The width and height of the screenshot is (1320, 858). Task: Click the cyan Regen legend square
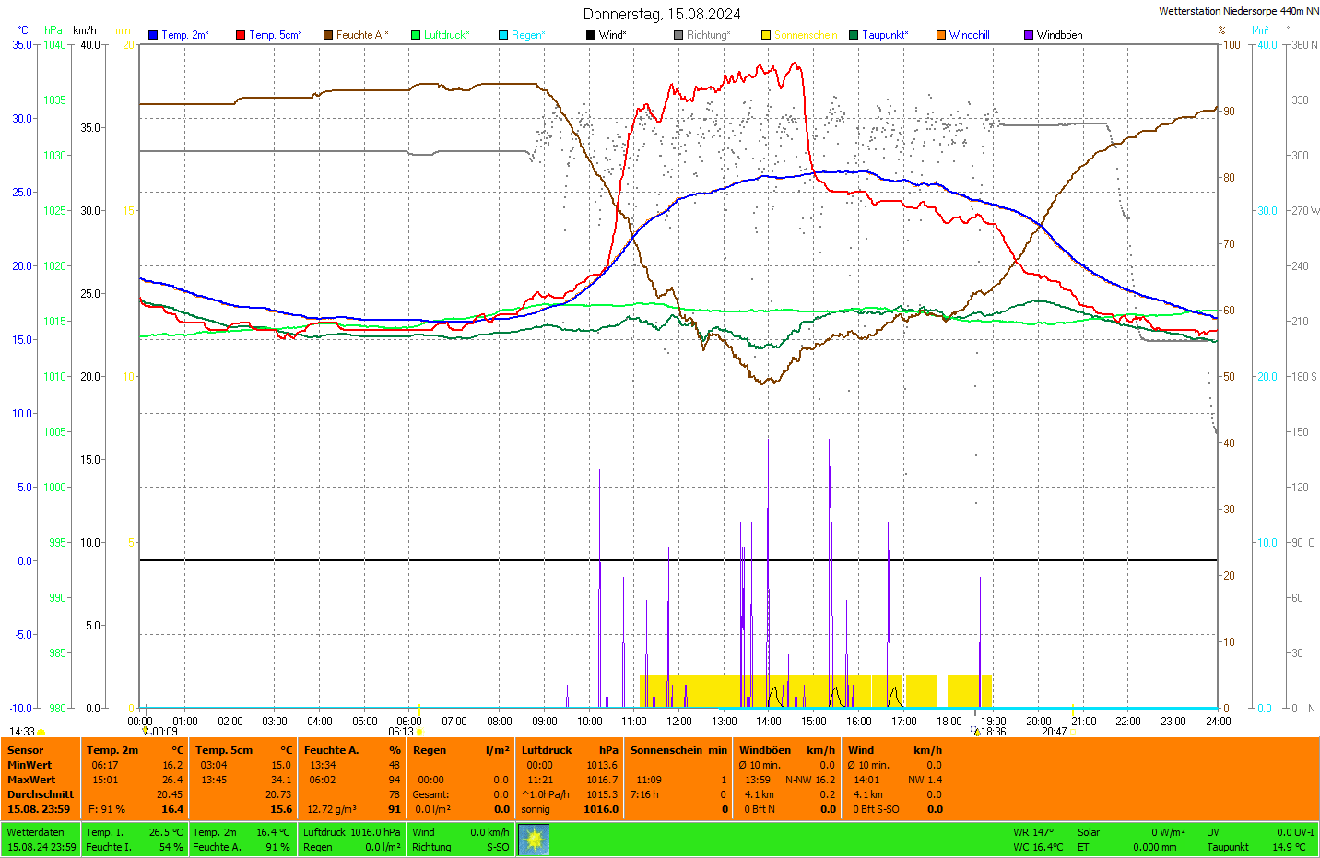point(503,35)
